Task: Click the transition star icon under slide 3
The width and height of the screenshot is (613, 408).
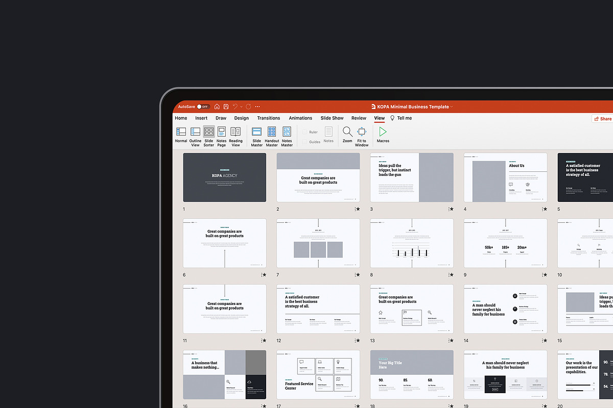Action: coord(451,209)
